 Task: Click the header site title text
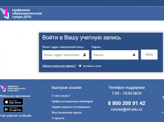27,13
